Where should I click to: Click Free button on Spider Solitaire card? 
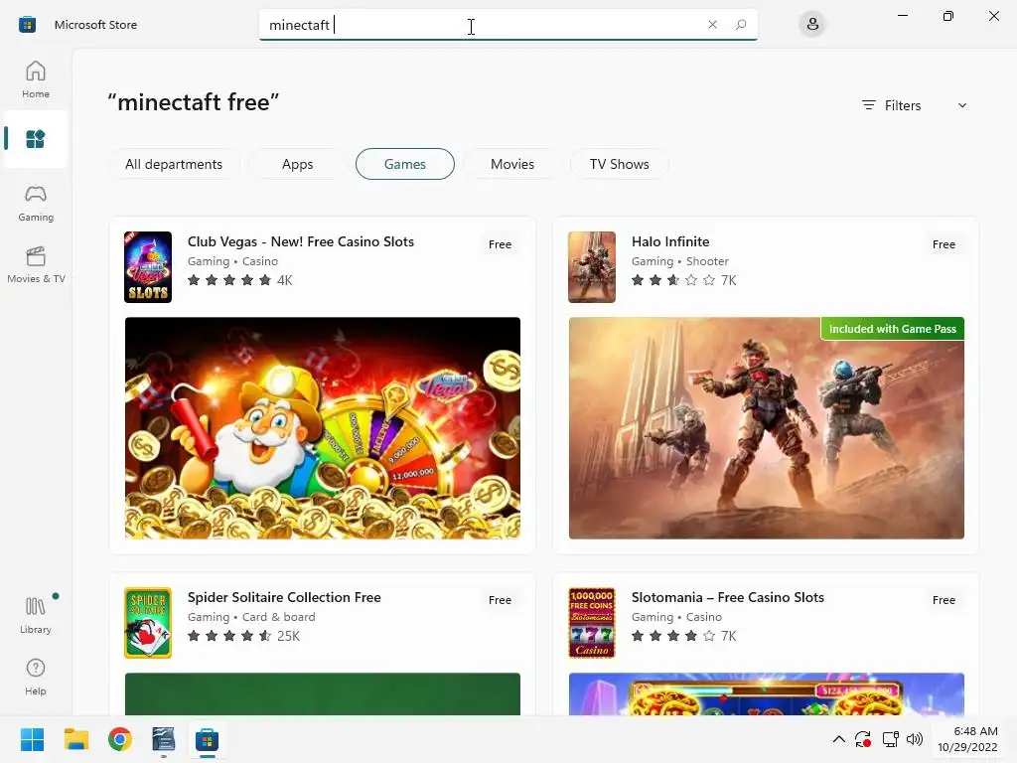point(501,600)
